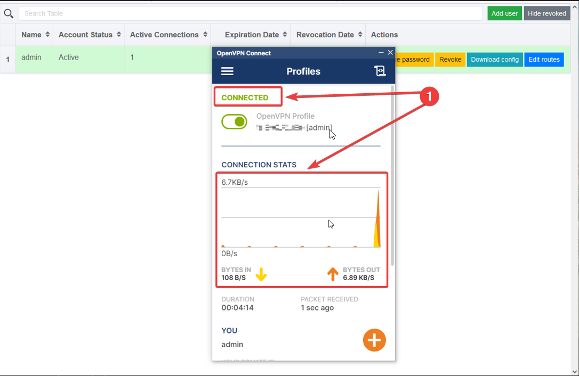
Task: Toggle the OpenVPN Profile connection switch off
Action: (235, 122)
